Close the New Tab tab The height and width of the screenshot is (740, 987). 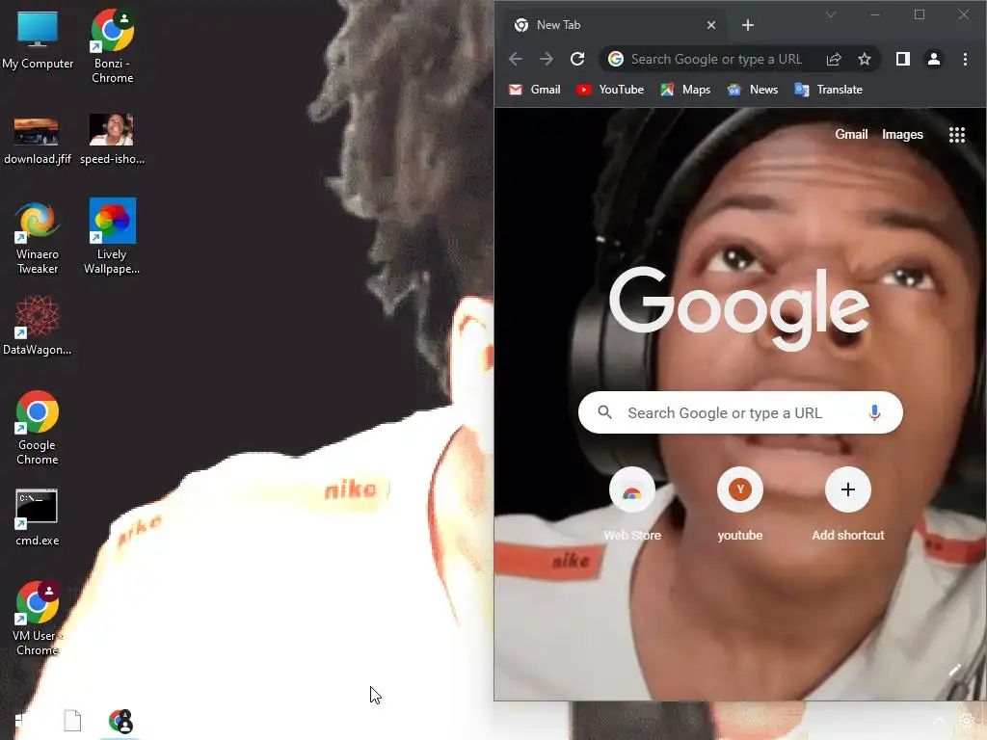[710, 25]
